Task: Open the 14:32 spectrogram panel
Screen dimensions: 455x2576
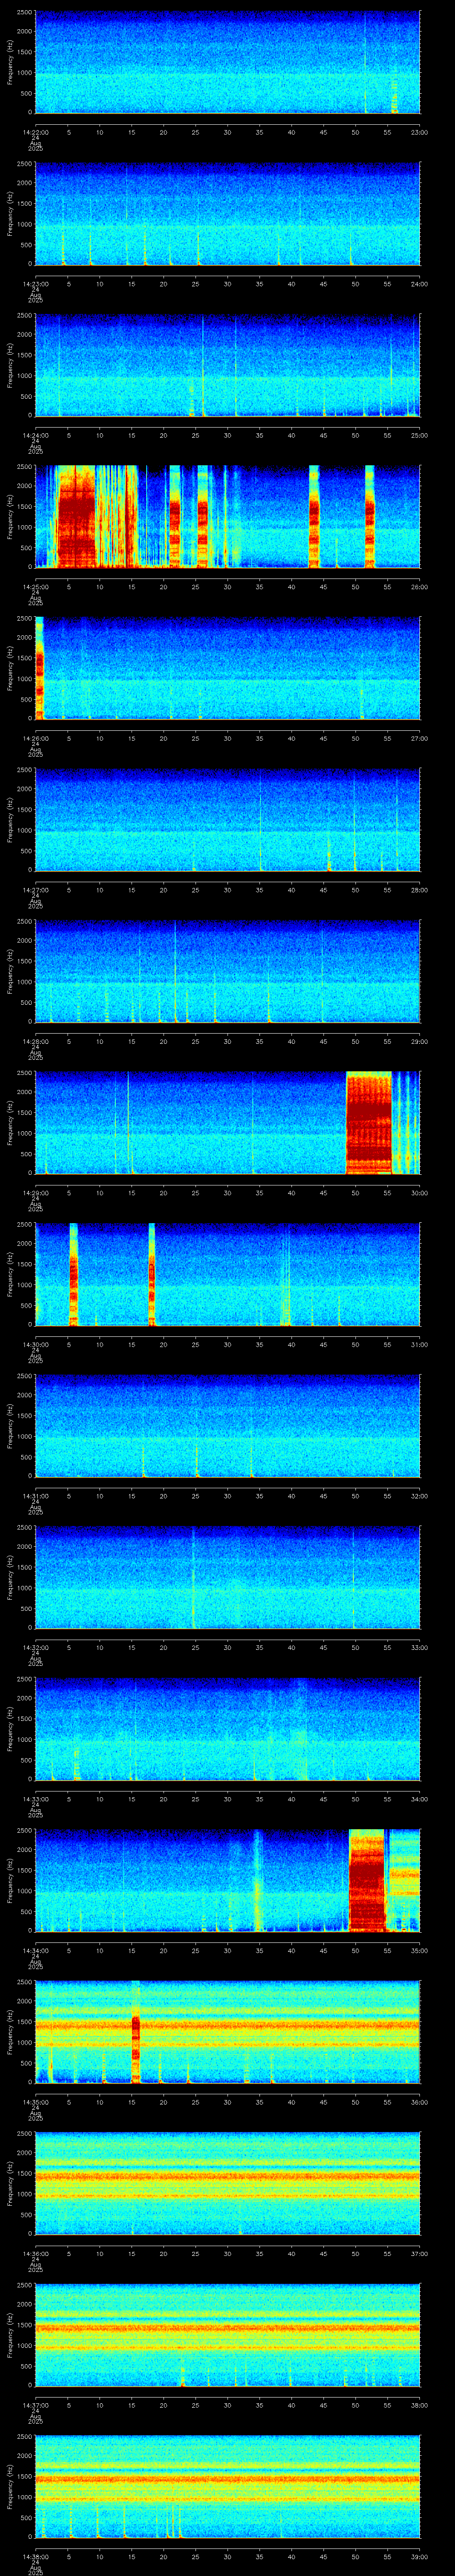Action: (227, 1577)
